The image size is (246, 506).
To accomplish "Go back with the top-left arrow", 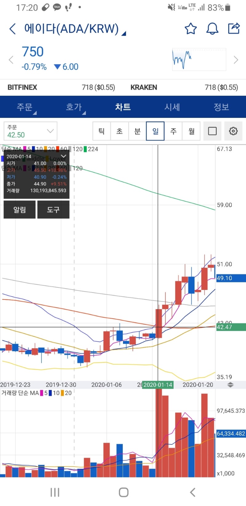I will tap(12, 29).
